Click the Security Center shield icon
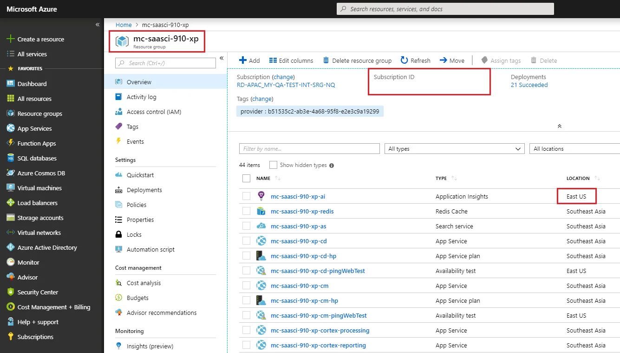Screen dimensions: 620x353 click(11, 292)
